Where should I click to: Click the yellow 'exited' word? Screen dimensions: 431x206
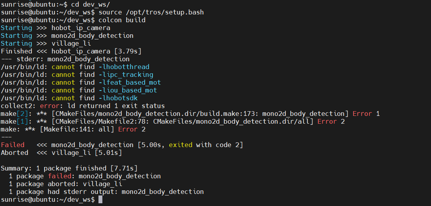tap(181, 145)
